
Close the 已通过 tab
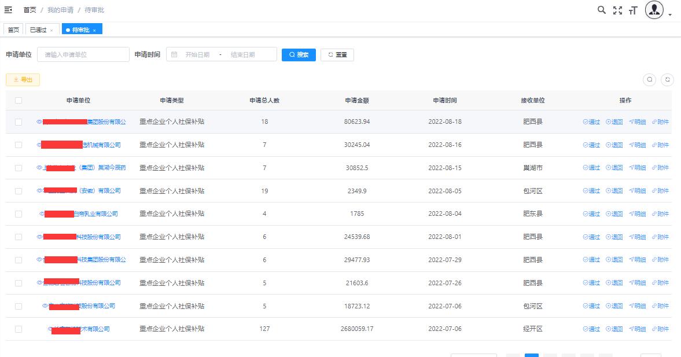coord(51,30)
